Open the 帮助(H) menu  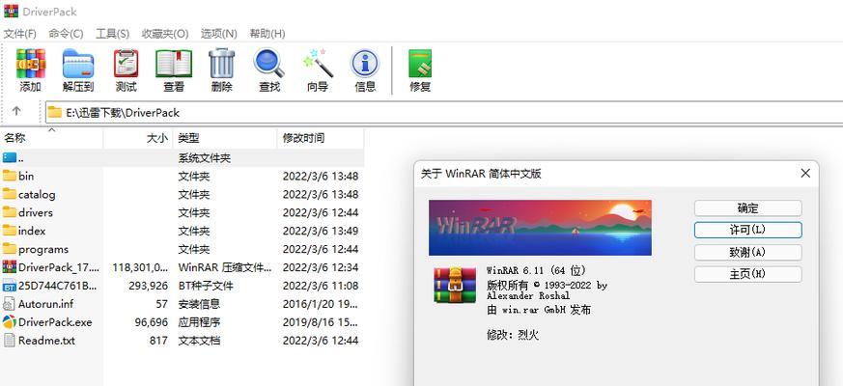pos(267,34)
